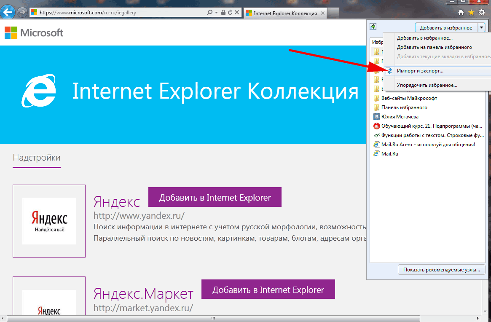The image size is (491, 322).
Task: Choose menu item Добавить в избранное...
Action: click(424, 38)
